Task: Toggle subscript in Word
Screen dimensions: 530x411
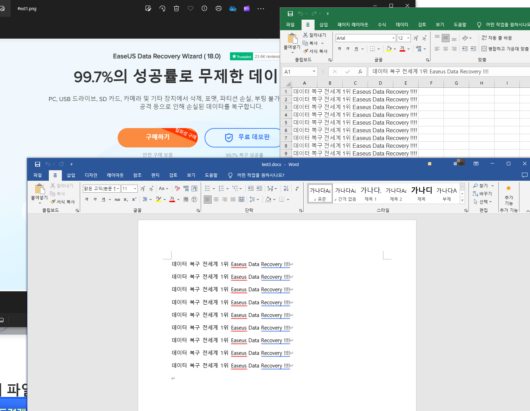Action: coord(126,199)
